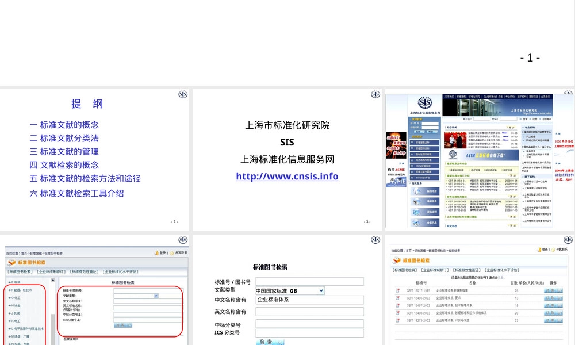Open the 咨询流程 service button on the homepage
The height and width of the screenshot is (345, 575).
[x=425, y=212]
